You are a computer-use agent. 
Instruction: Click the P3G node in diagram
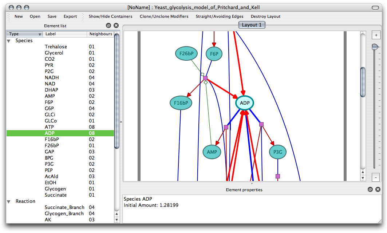278,152
